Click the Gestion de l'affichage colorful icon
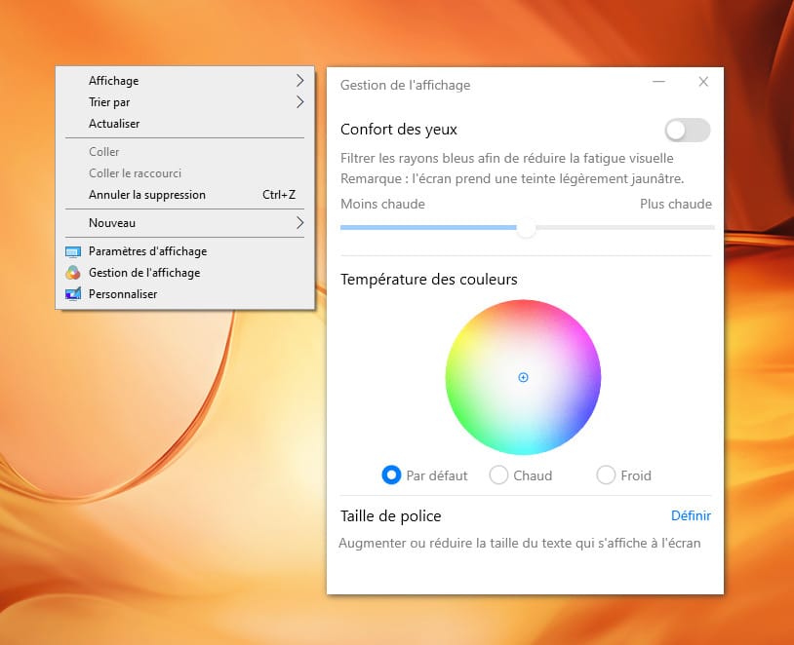794x645 pixels. pyautogui.click(x=73, y=273)
